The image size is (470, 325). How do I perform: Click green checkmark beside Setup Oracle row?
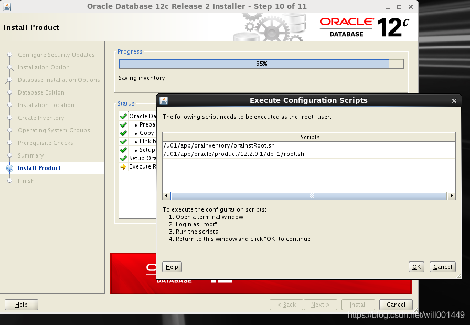coord(123,158)
